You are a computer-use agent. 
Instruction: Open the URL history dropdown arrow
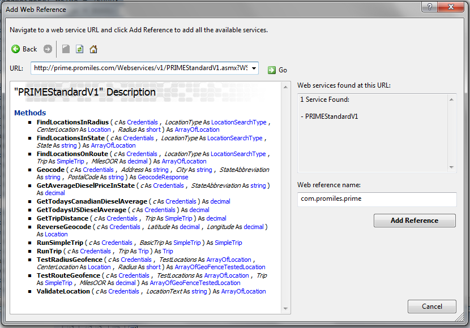254,68
